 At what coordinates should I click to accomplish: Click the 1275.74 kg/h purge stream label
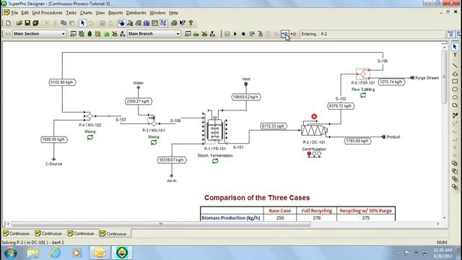coord(391,82)
